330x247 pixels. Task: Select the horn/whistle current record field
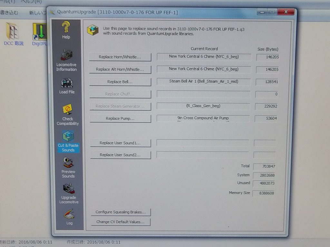coord(204,57)
